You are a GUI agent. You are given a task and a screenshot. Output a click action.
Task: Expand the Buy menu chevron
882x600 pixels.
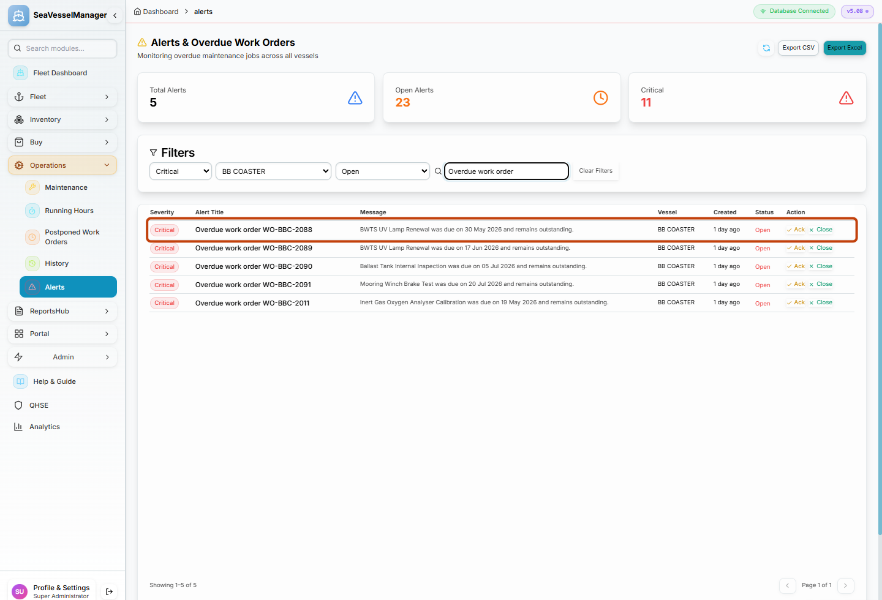click(107, 142)
